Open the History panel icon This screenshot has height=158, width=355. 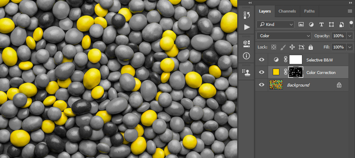click(x=246, y=15)
